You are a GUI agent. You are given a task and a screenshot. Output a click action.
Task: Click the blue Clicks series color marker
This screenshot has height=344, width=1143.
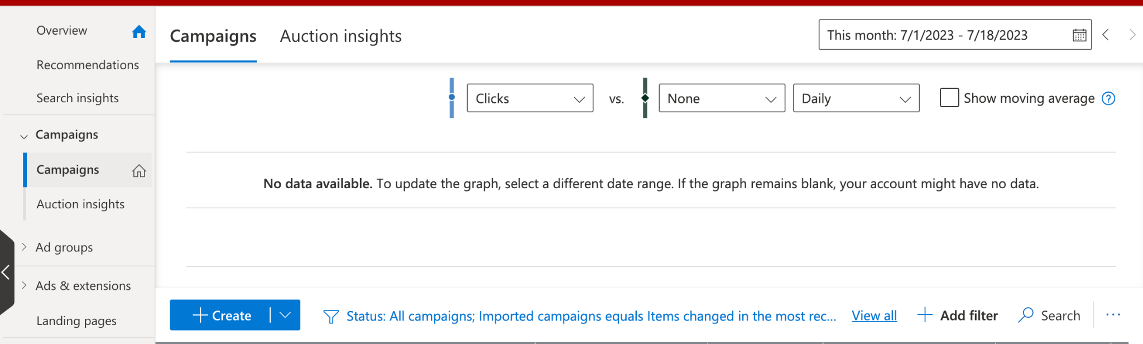[x=452, y=98]
